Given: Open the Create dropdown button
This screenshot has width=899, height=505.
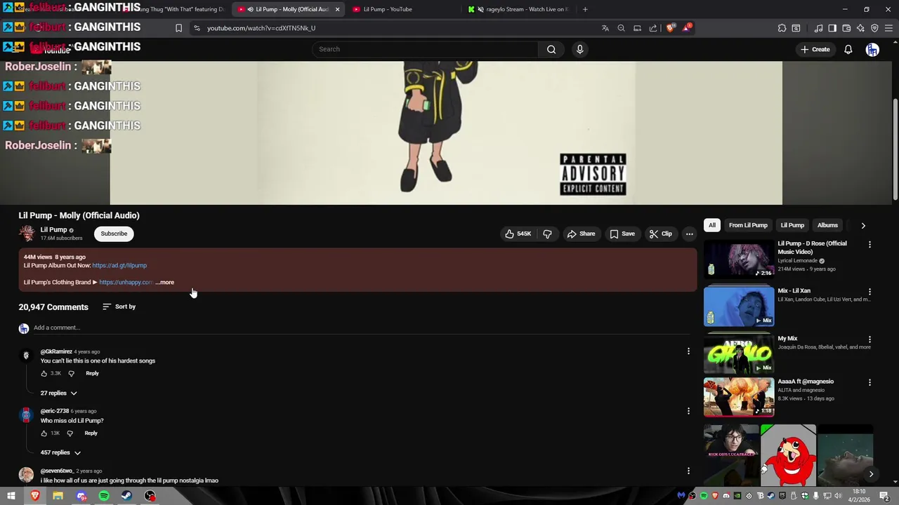Looking at the screenshot, I should 815,49.
